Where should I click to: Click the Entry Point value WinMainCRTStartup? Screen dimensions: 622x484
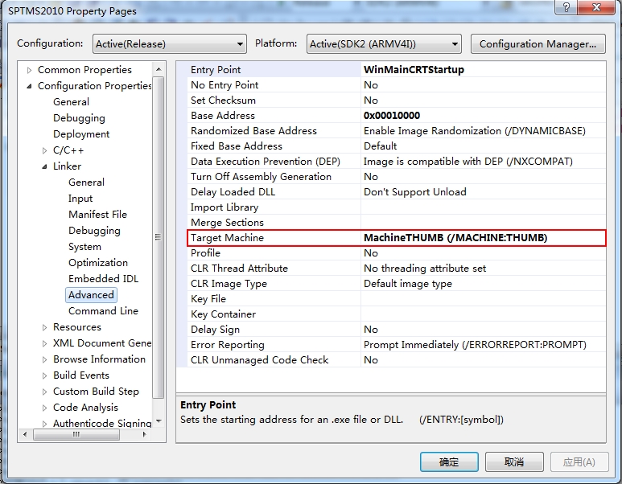(x=414, y=70)
